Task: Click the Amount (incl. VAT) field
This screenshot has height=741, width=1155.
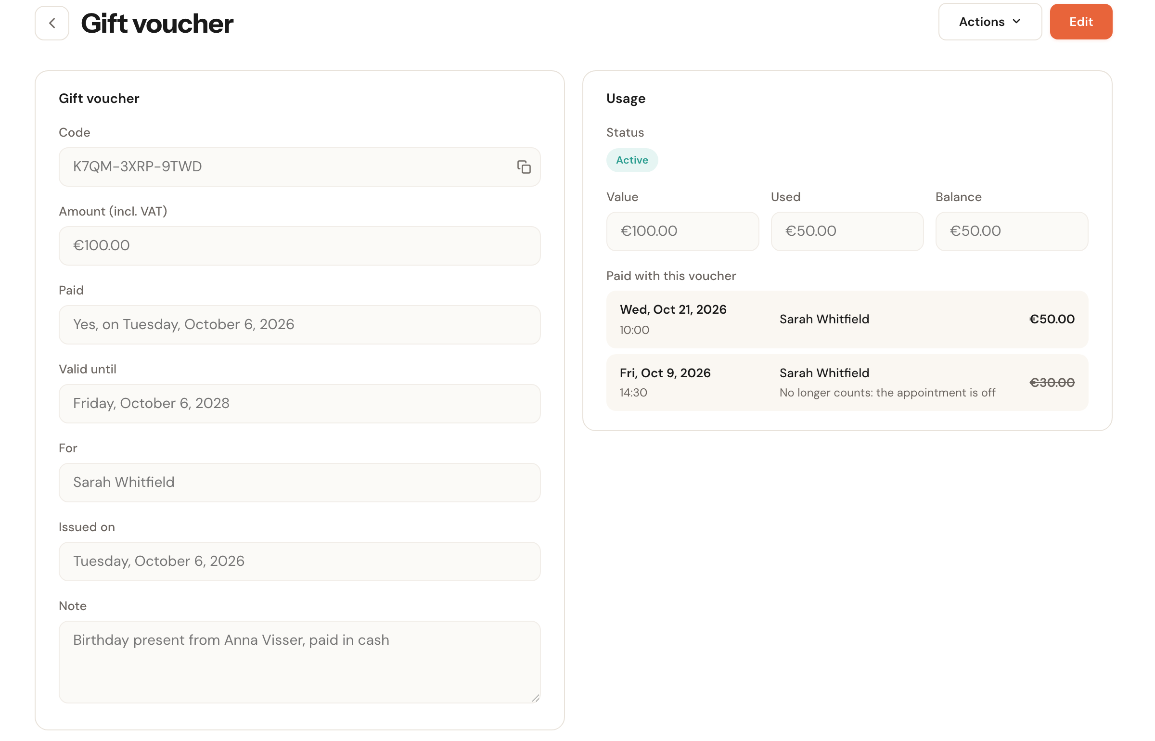Action: [299, 246]
